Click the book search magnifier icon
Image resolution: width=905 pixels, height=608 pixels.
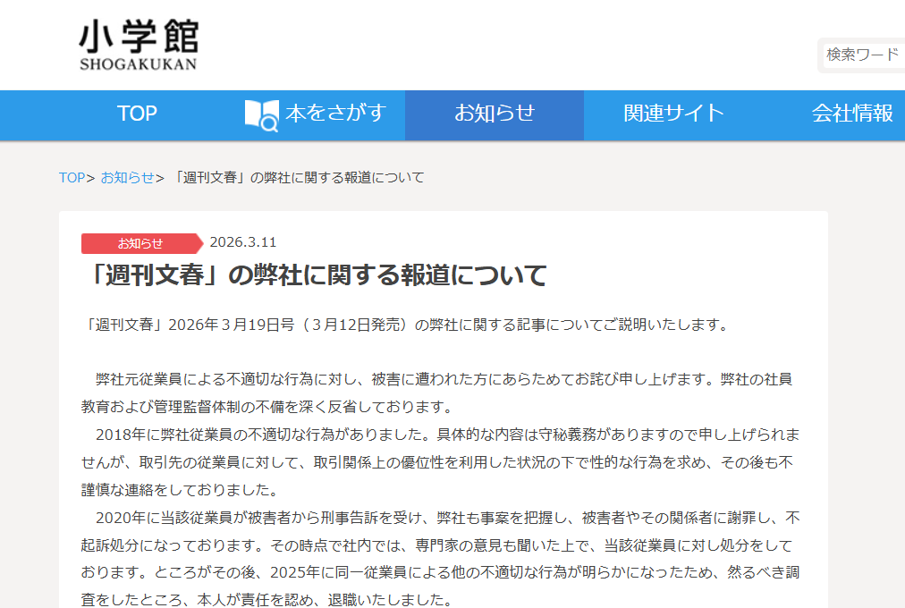coord(261,114)
